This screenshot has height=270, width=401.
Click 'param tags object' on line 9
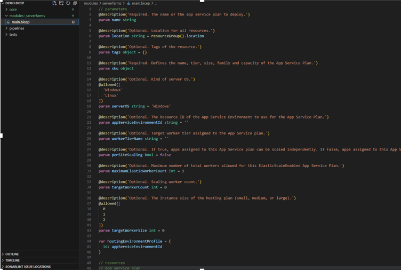pyautogui.click(x=117, y=52)
